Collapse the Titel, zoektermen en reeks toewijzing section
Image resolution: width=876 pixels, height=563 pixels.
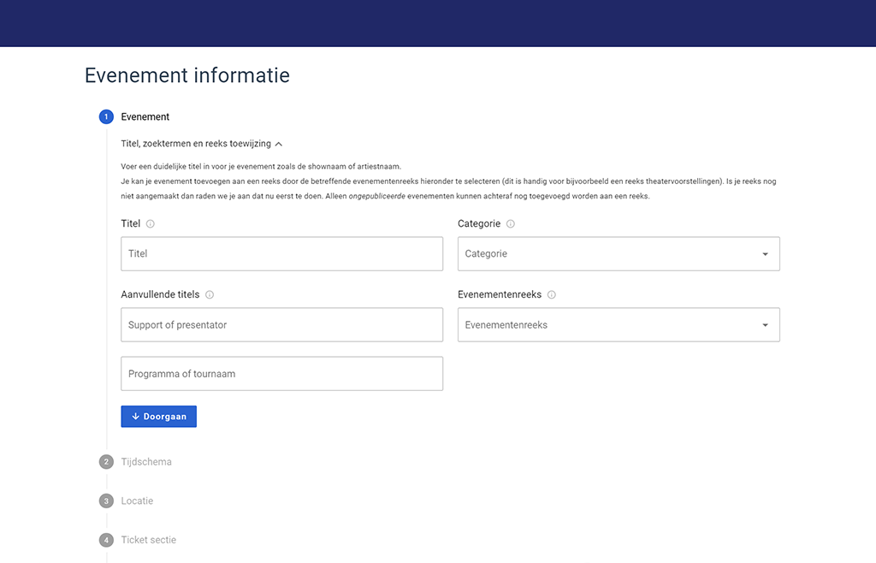[x=279, y=145]
